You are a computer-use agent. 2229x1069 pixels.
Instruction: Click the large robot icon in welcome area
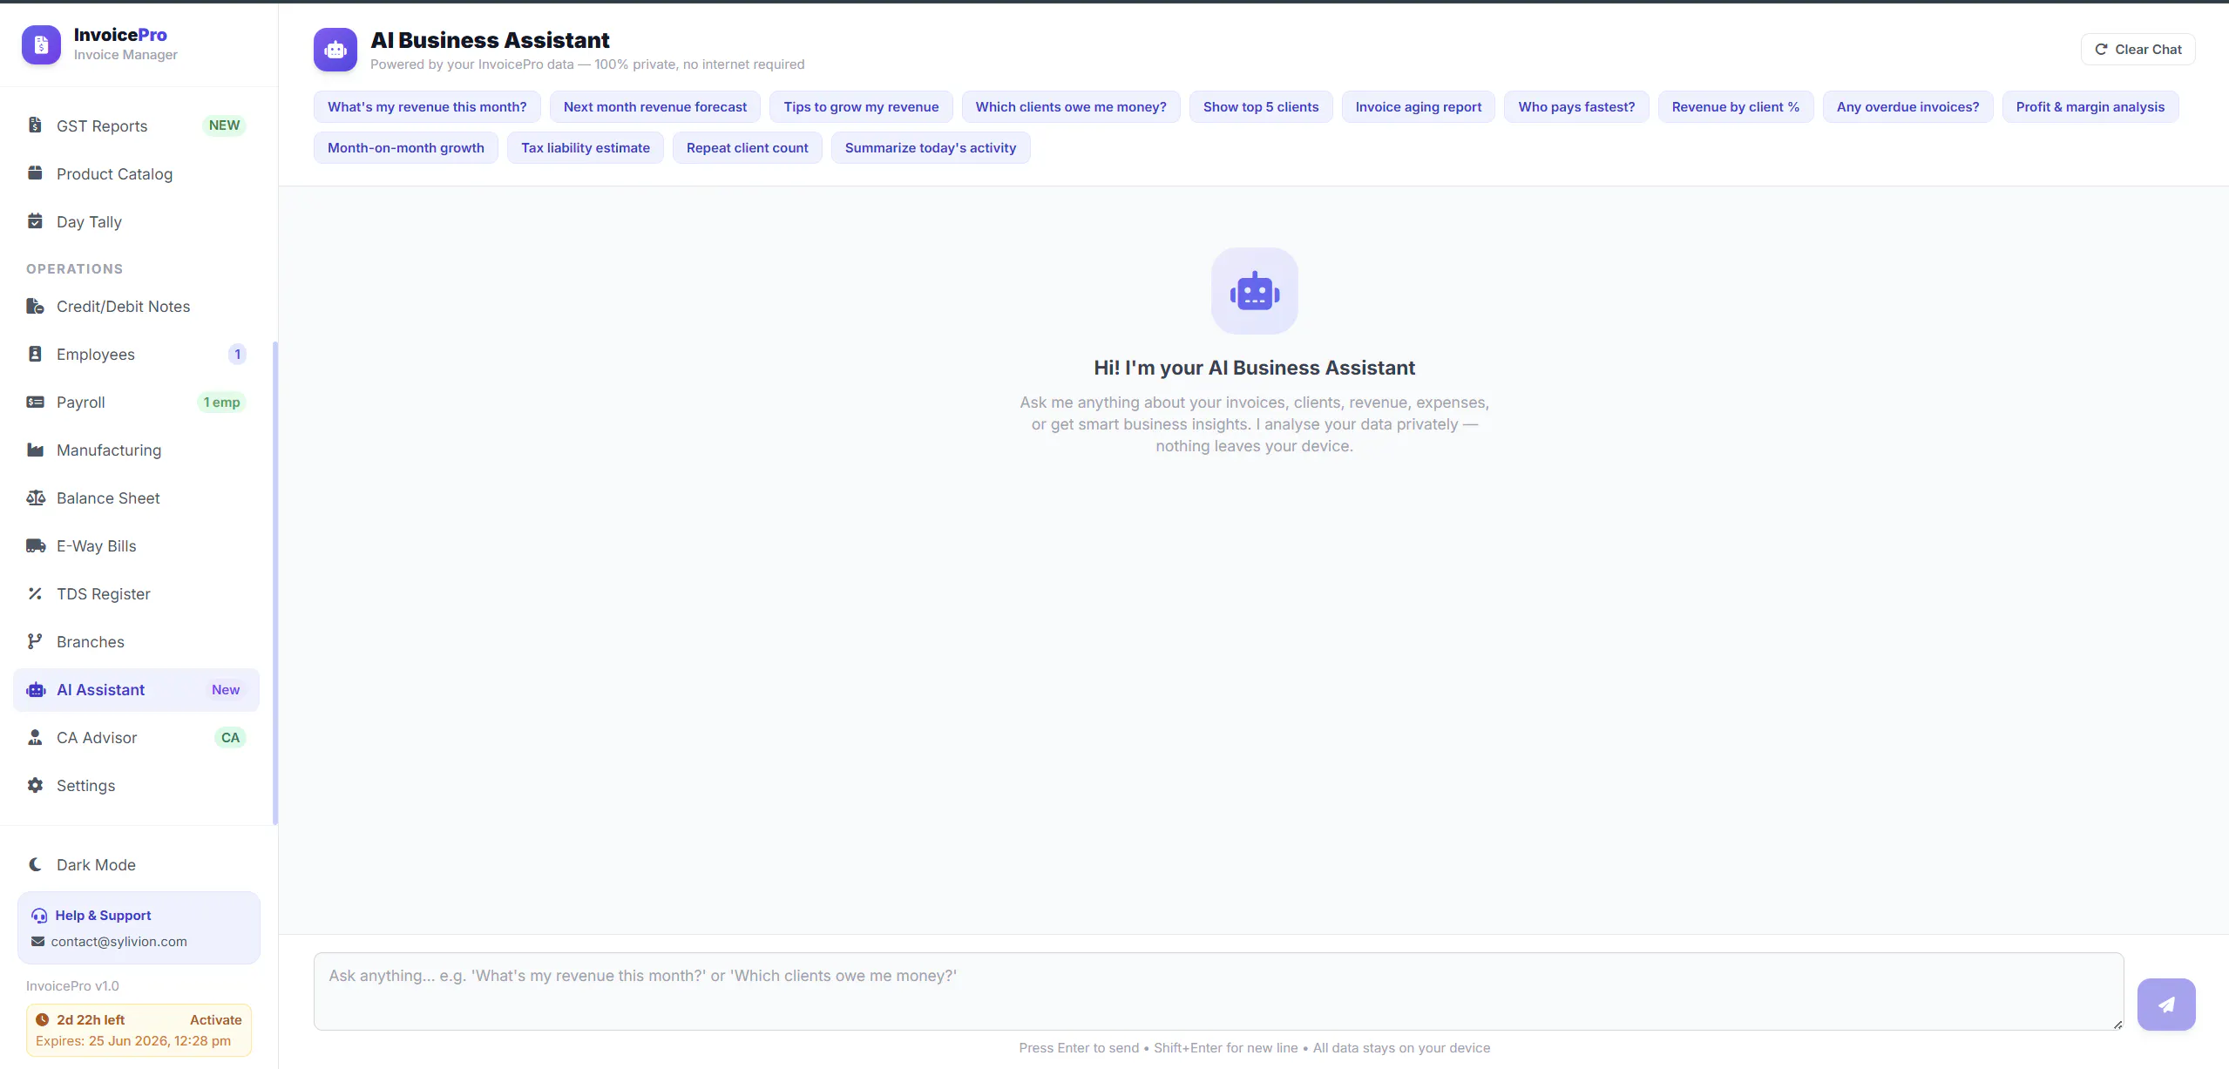tap(1255, 291)
